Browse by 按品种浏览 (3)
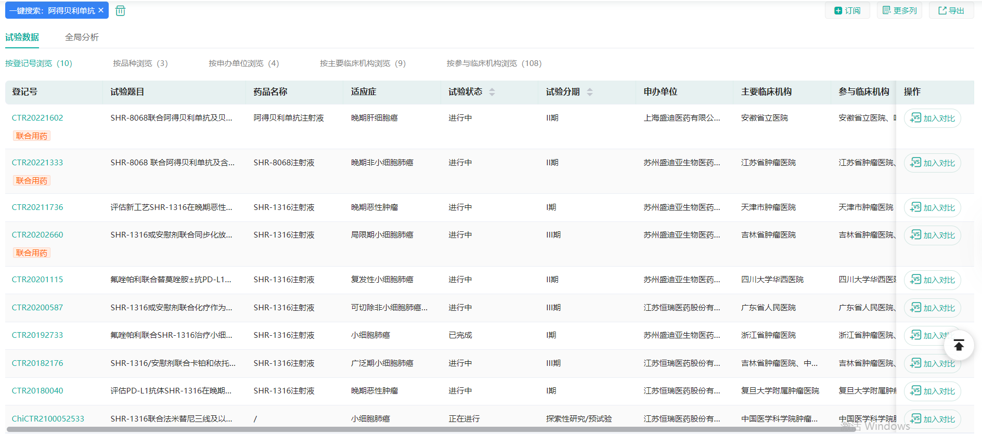 pyautogui.click(x=140, y=63)
